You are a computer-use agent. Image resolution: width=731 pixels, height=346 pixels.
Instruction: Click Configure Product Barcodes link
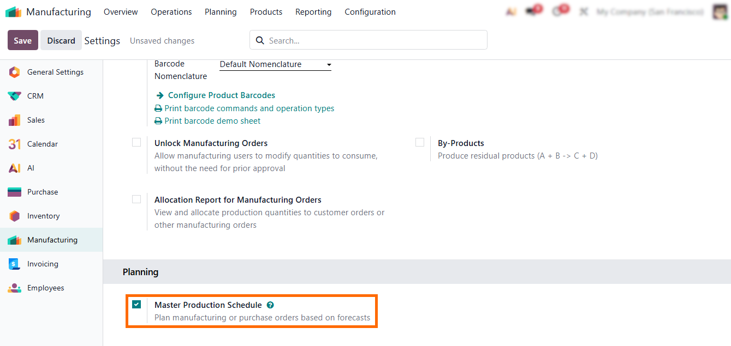tap(221, 95)
